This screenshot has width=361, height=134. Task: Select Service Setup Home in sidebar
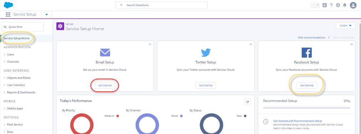point(16,38)
